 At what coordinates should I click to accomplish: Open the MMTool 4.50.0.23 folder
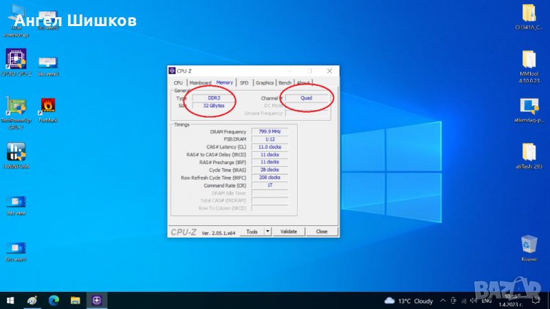pos(529,60)
